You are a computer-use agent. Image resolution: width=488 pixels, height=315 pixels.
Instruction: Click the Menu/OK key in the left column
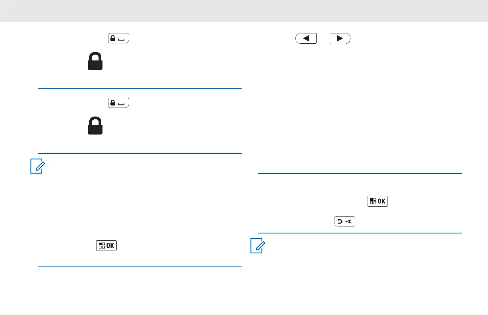click(x=106, y=245)
